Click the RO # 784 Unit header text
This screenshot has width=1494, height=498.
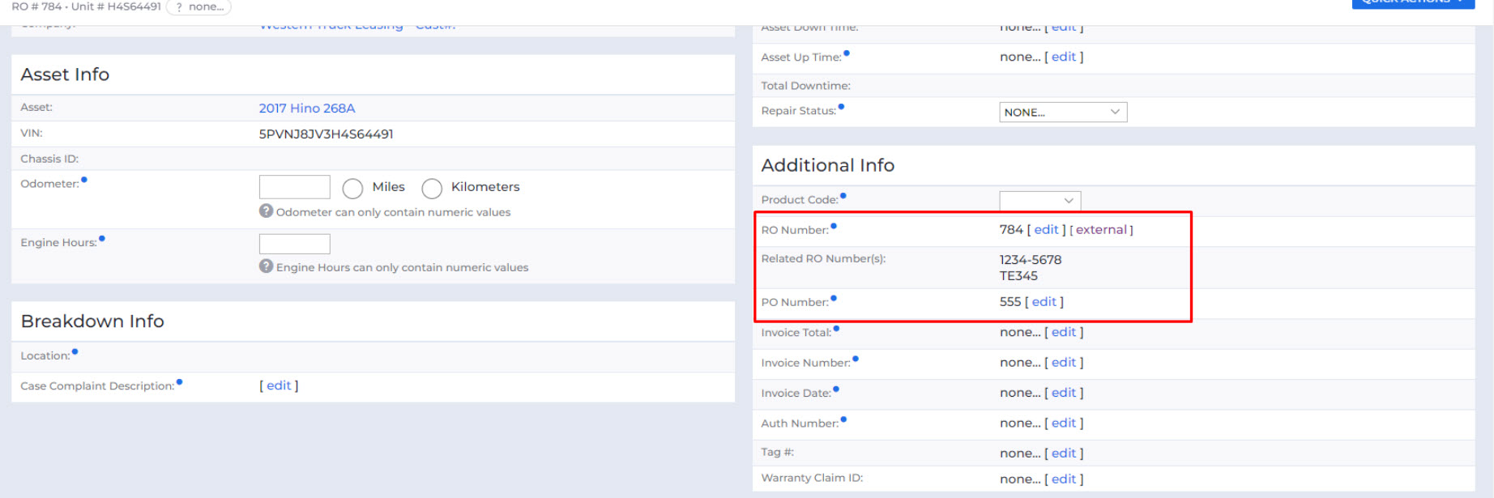coord(87,6)
